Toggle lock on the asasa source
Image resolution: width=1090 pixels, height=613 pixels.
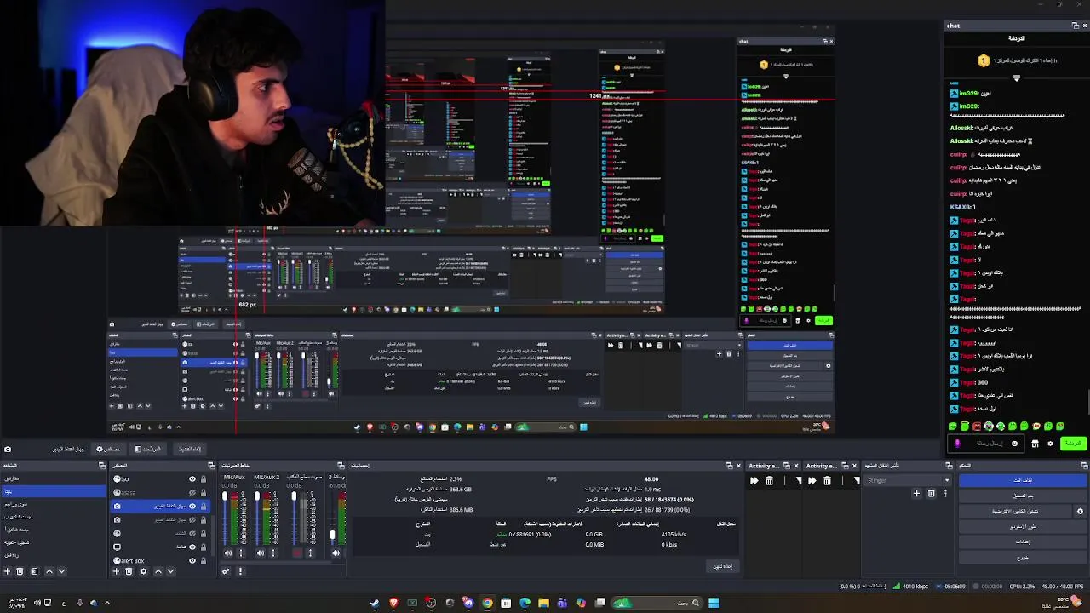tap(204, 493)
